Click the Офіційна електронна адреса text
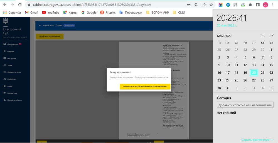This screenshot has height=143, width=278. (15, 38)
